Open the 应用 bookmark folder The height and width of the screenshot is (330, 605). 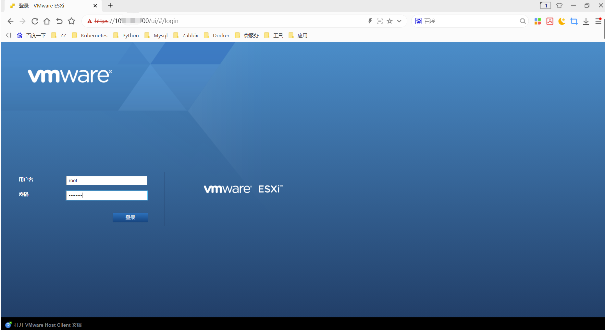(x=298, y=35)
